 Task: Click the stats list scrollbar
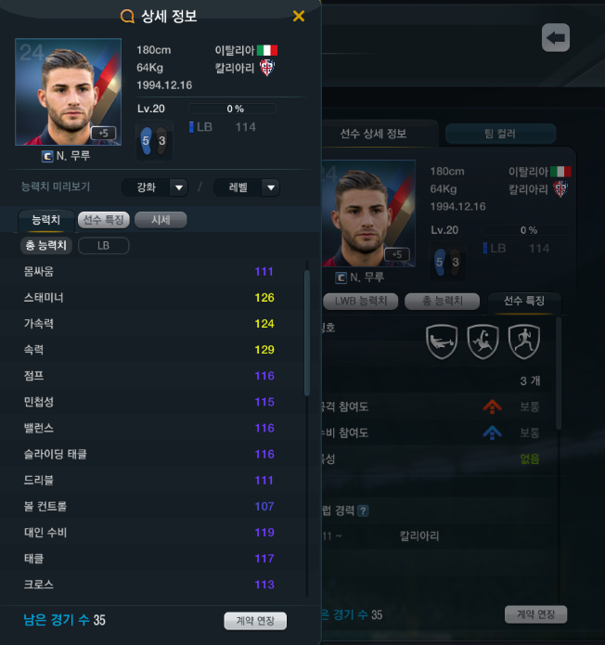307,333
